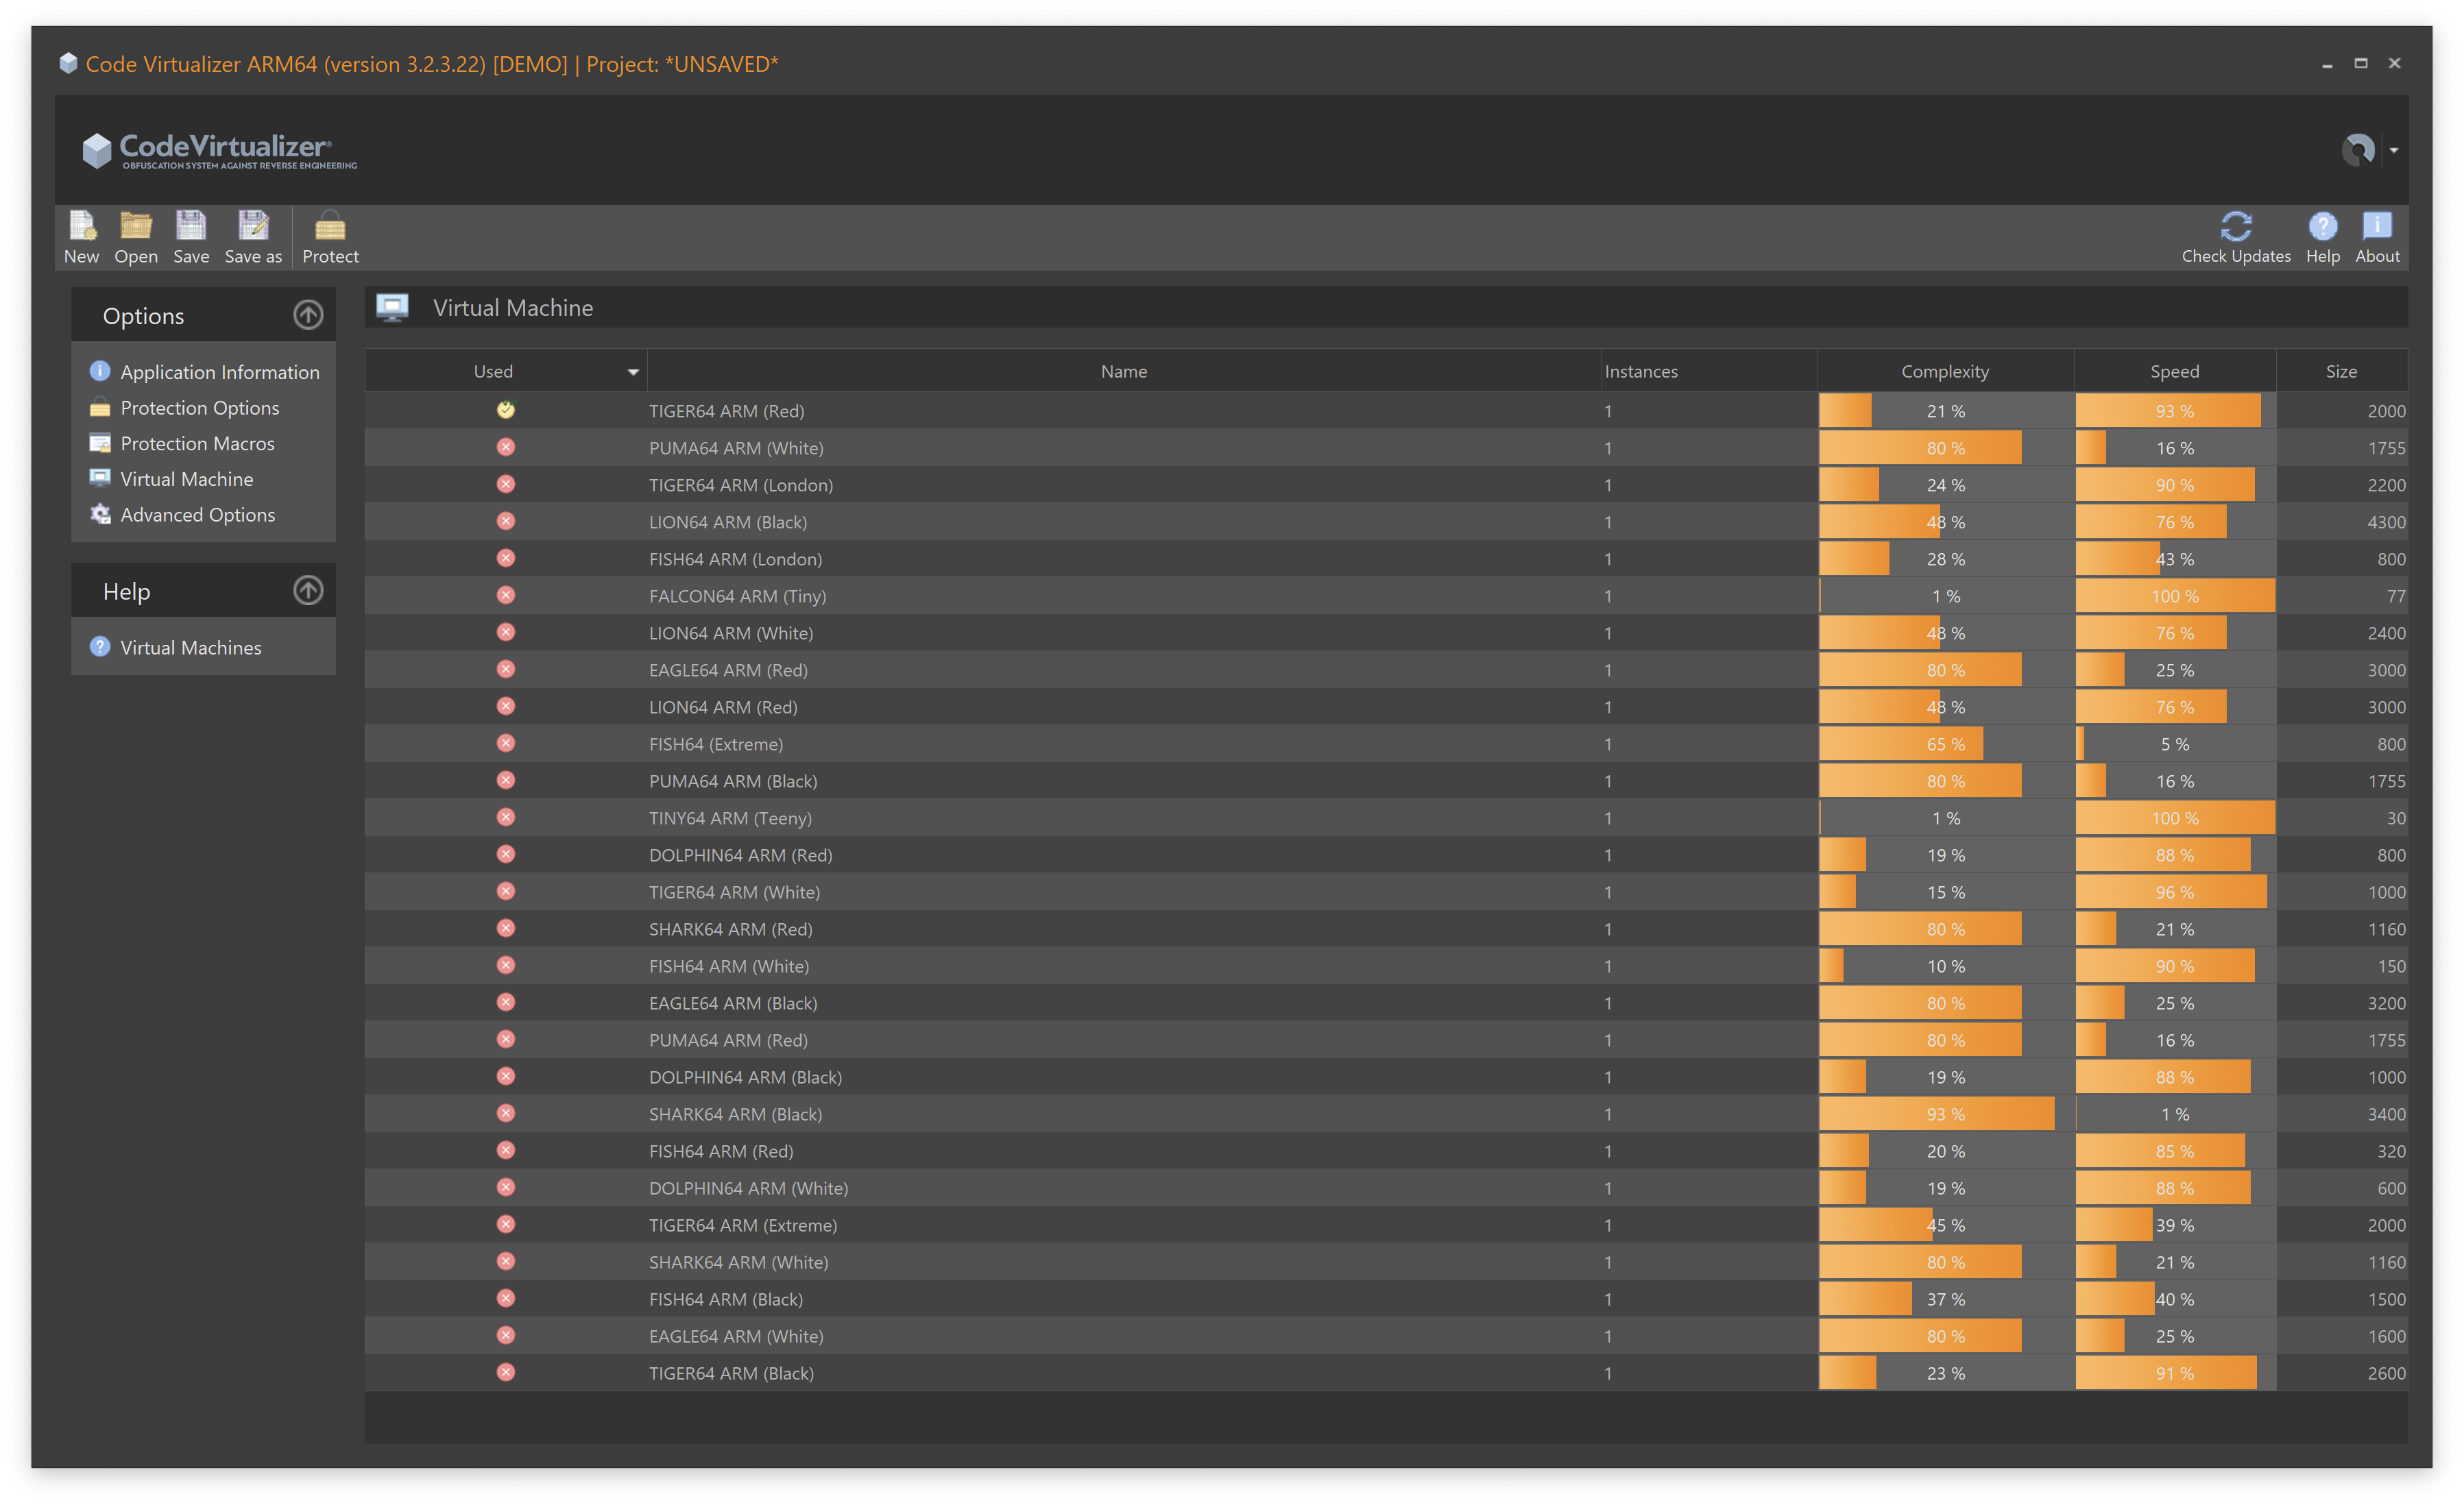Image resolution: width=2464 pixels, height=1505 pixels.
Task: Click the theme skin icon at top right
Action: tap(2358, 150)
